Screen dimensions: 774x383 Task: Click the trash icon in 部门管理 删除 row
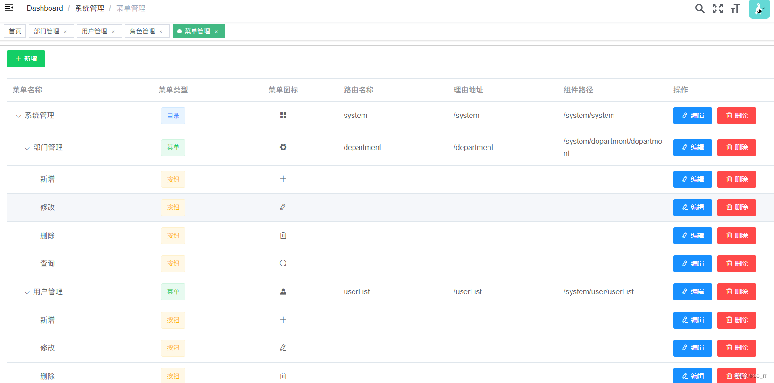(283, 235)
